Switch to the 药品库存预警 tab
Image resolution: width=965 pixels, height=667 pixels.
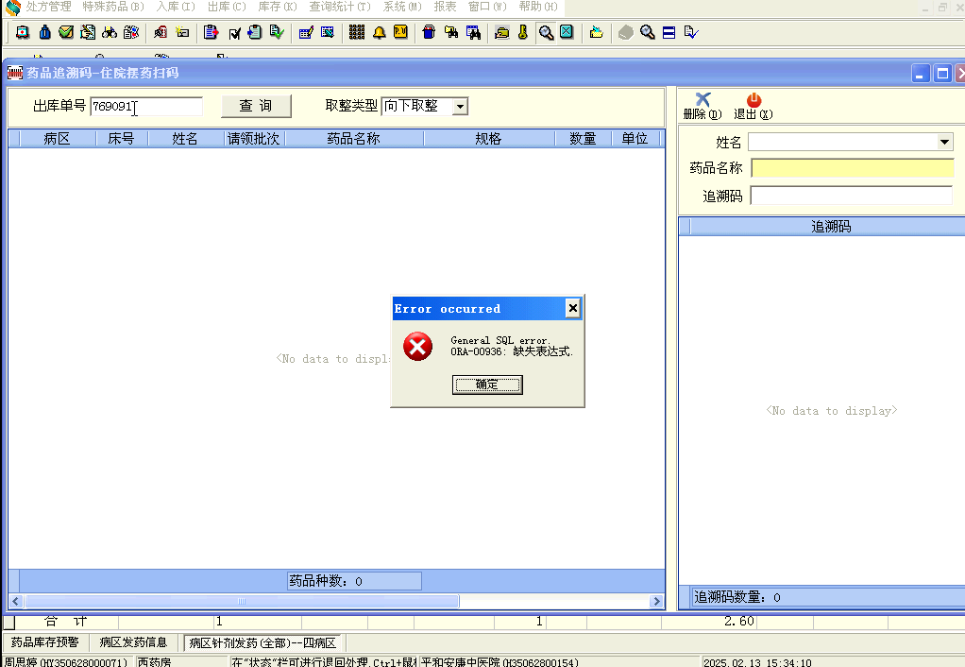click(45, 642)
